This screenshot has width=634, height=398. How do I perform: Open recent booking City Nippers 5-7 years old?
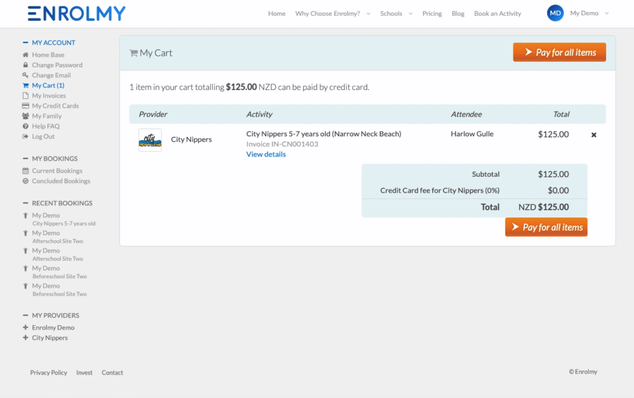coord(64,224)
